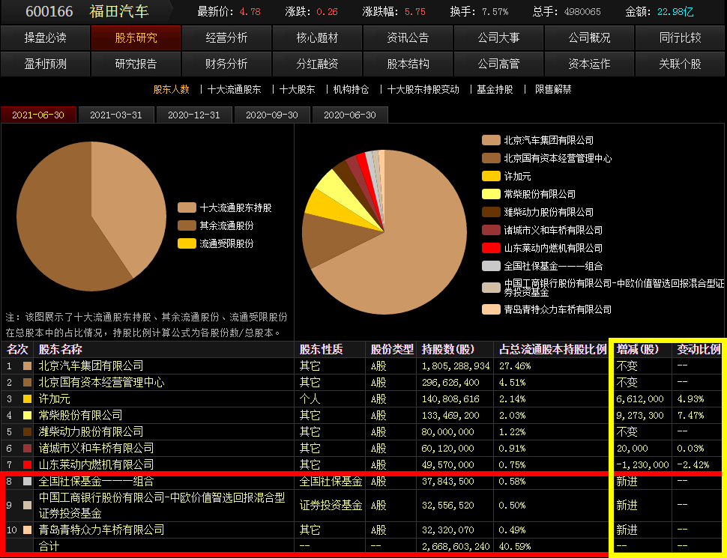Click legend swatch for 山东莱动内燃机有限公司
727x558 pixels.
pos(491,248)
